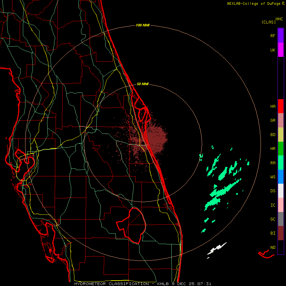Click the RF purple legend swatch

(281, 36)
